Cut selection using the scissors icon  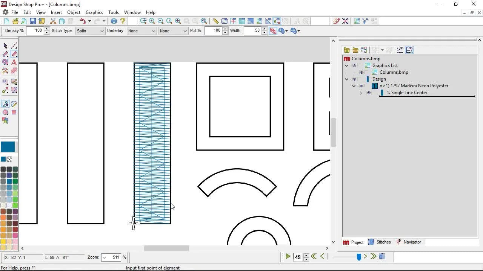(x=53, y=21)
